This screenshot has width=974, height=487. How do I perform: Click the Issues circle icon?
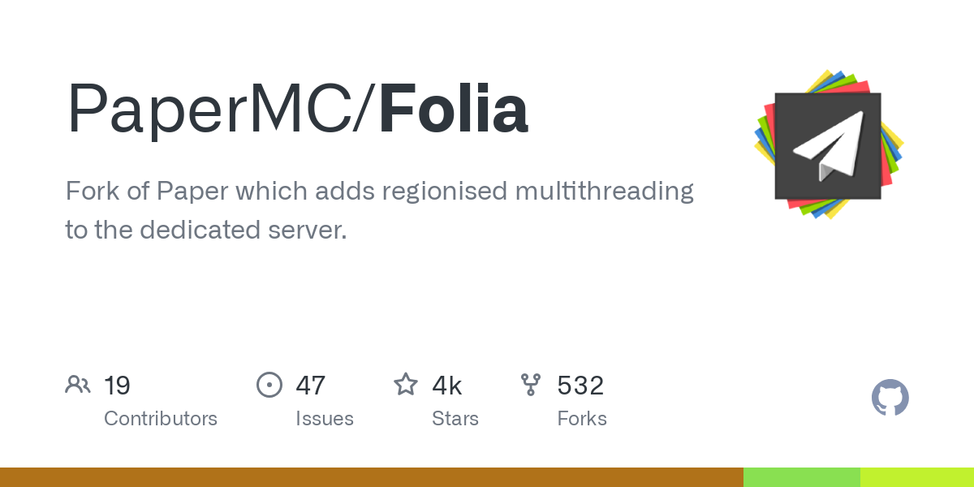pyautogui.click(x=269, y=384)
